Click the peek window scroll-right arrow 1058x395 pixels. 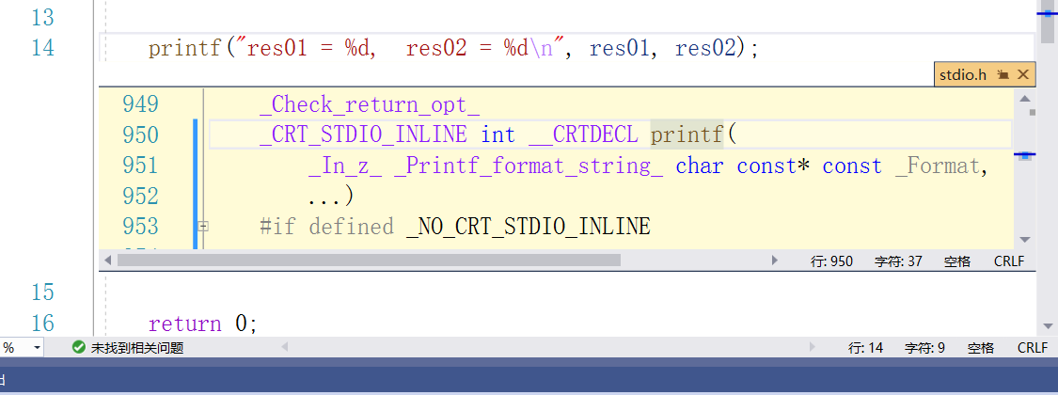[775, 260]
